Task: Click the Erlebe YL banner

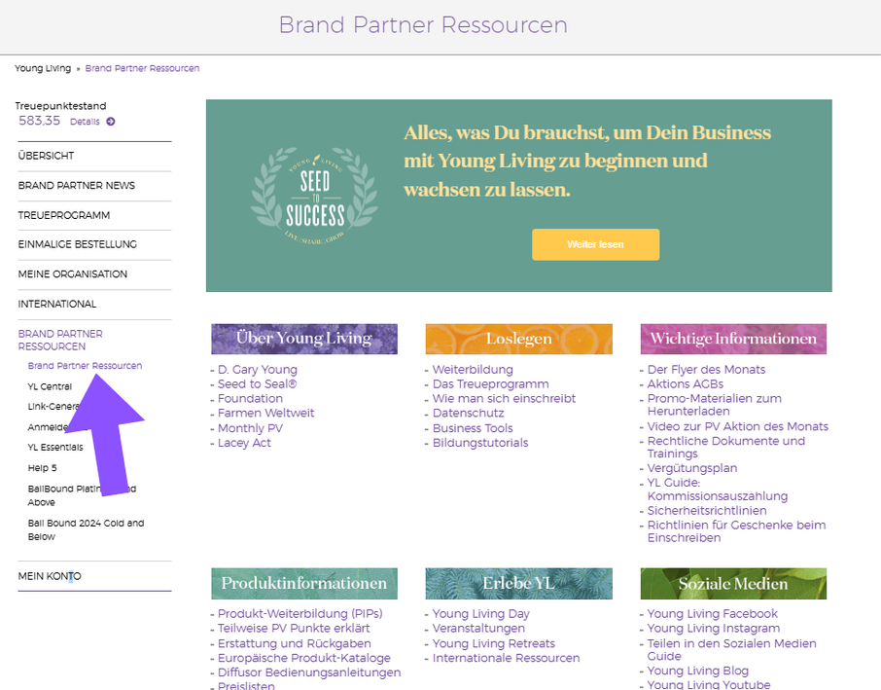Action: click(x=518, y=583)
